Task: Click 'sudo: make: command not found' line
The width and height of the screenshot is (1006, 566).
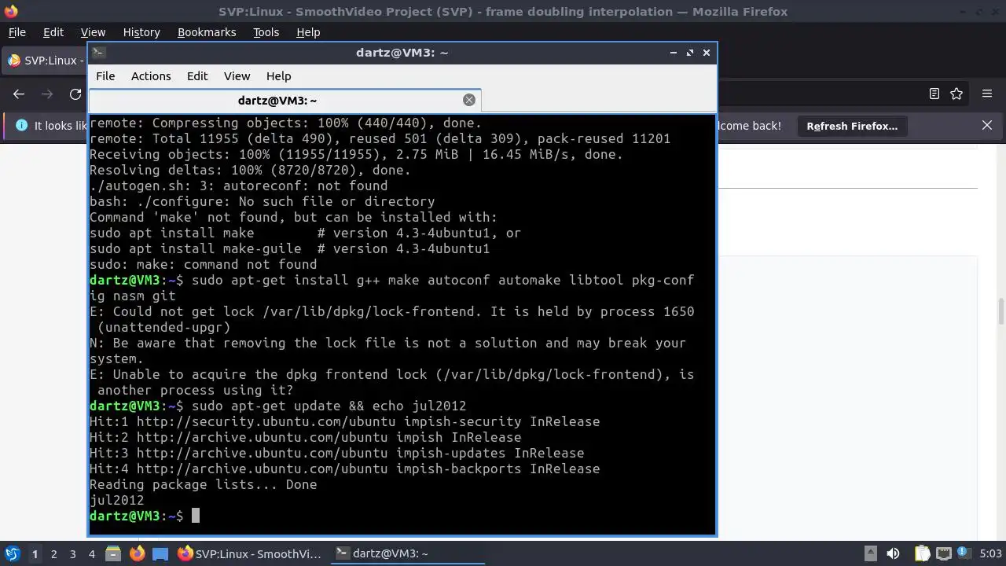Action: 203,264
